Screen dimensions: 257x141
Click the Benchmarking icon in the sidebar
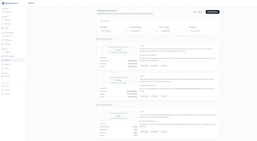coord(3,56)
